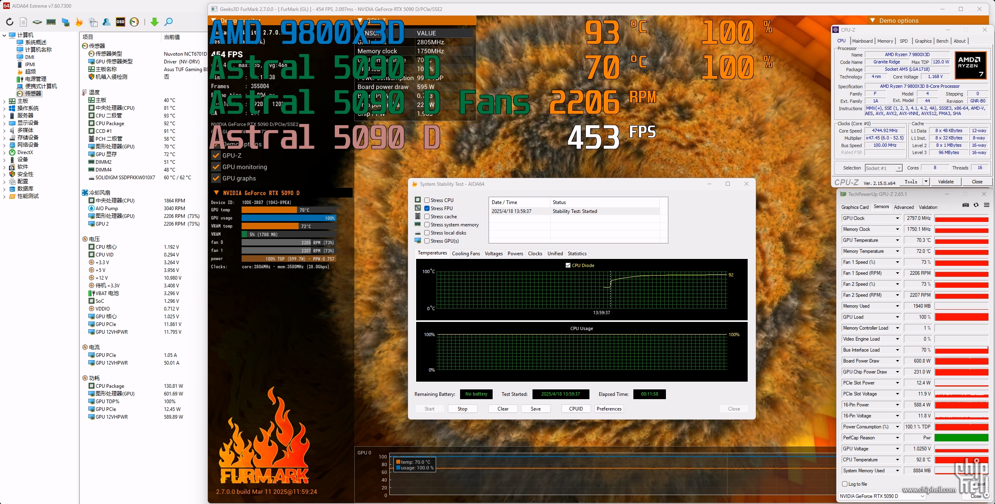Click Validate in CPU-Z
The height and width of the screenshot is (504, 995).
point(945,181)
